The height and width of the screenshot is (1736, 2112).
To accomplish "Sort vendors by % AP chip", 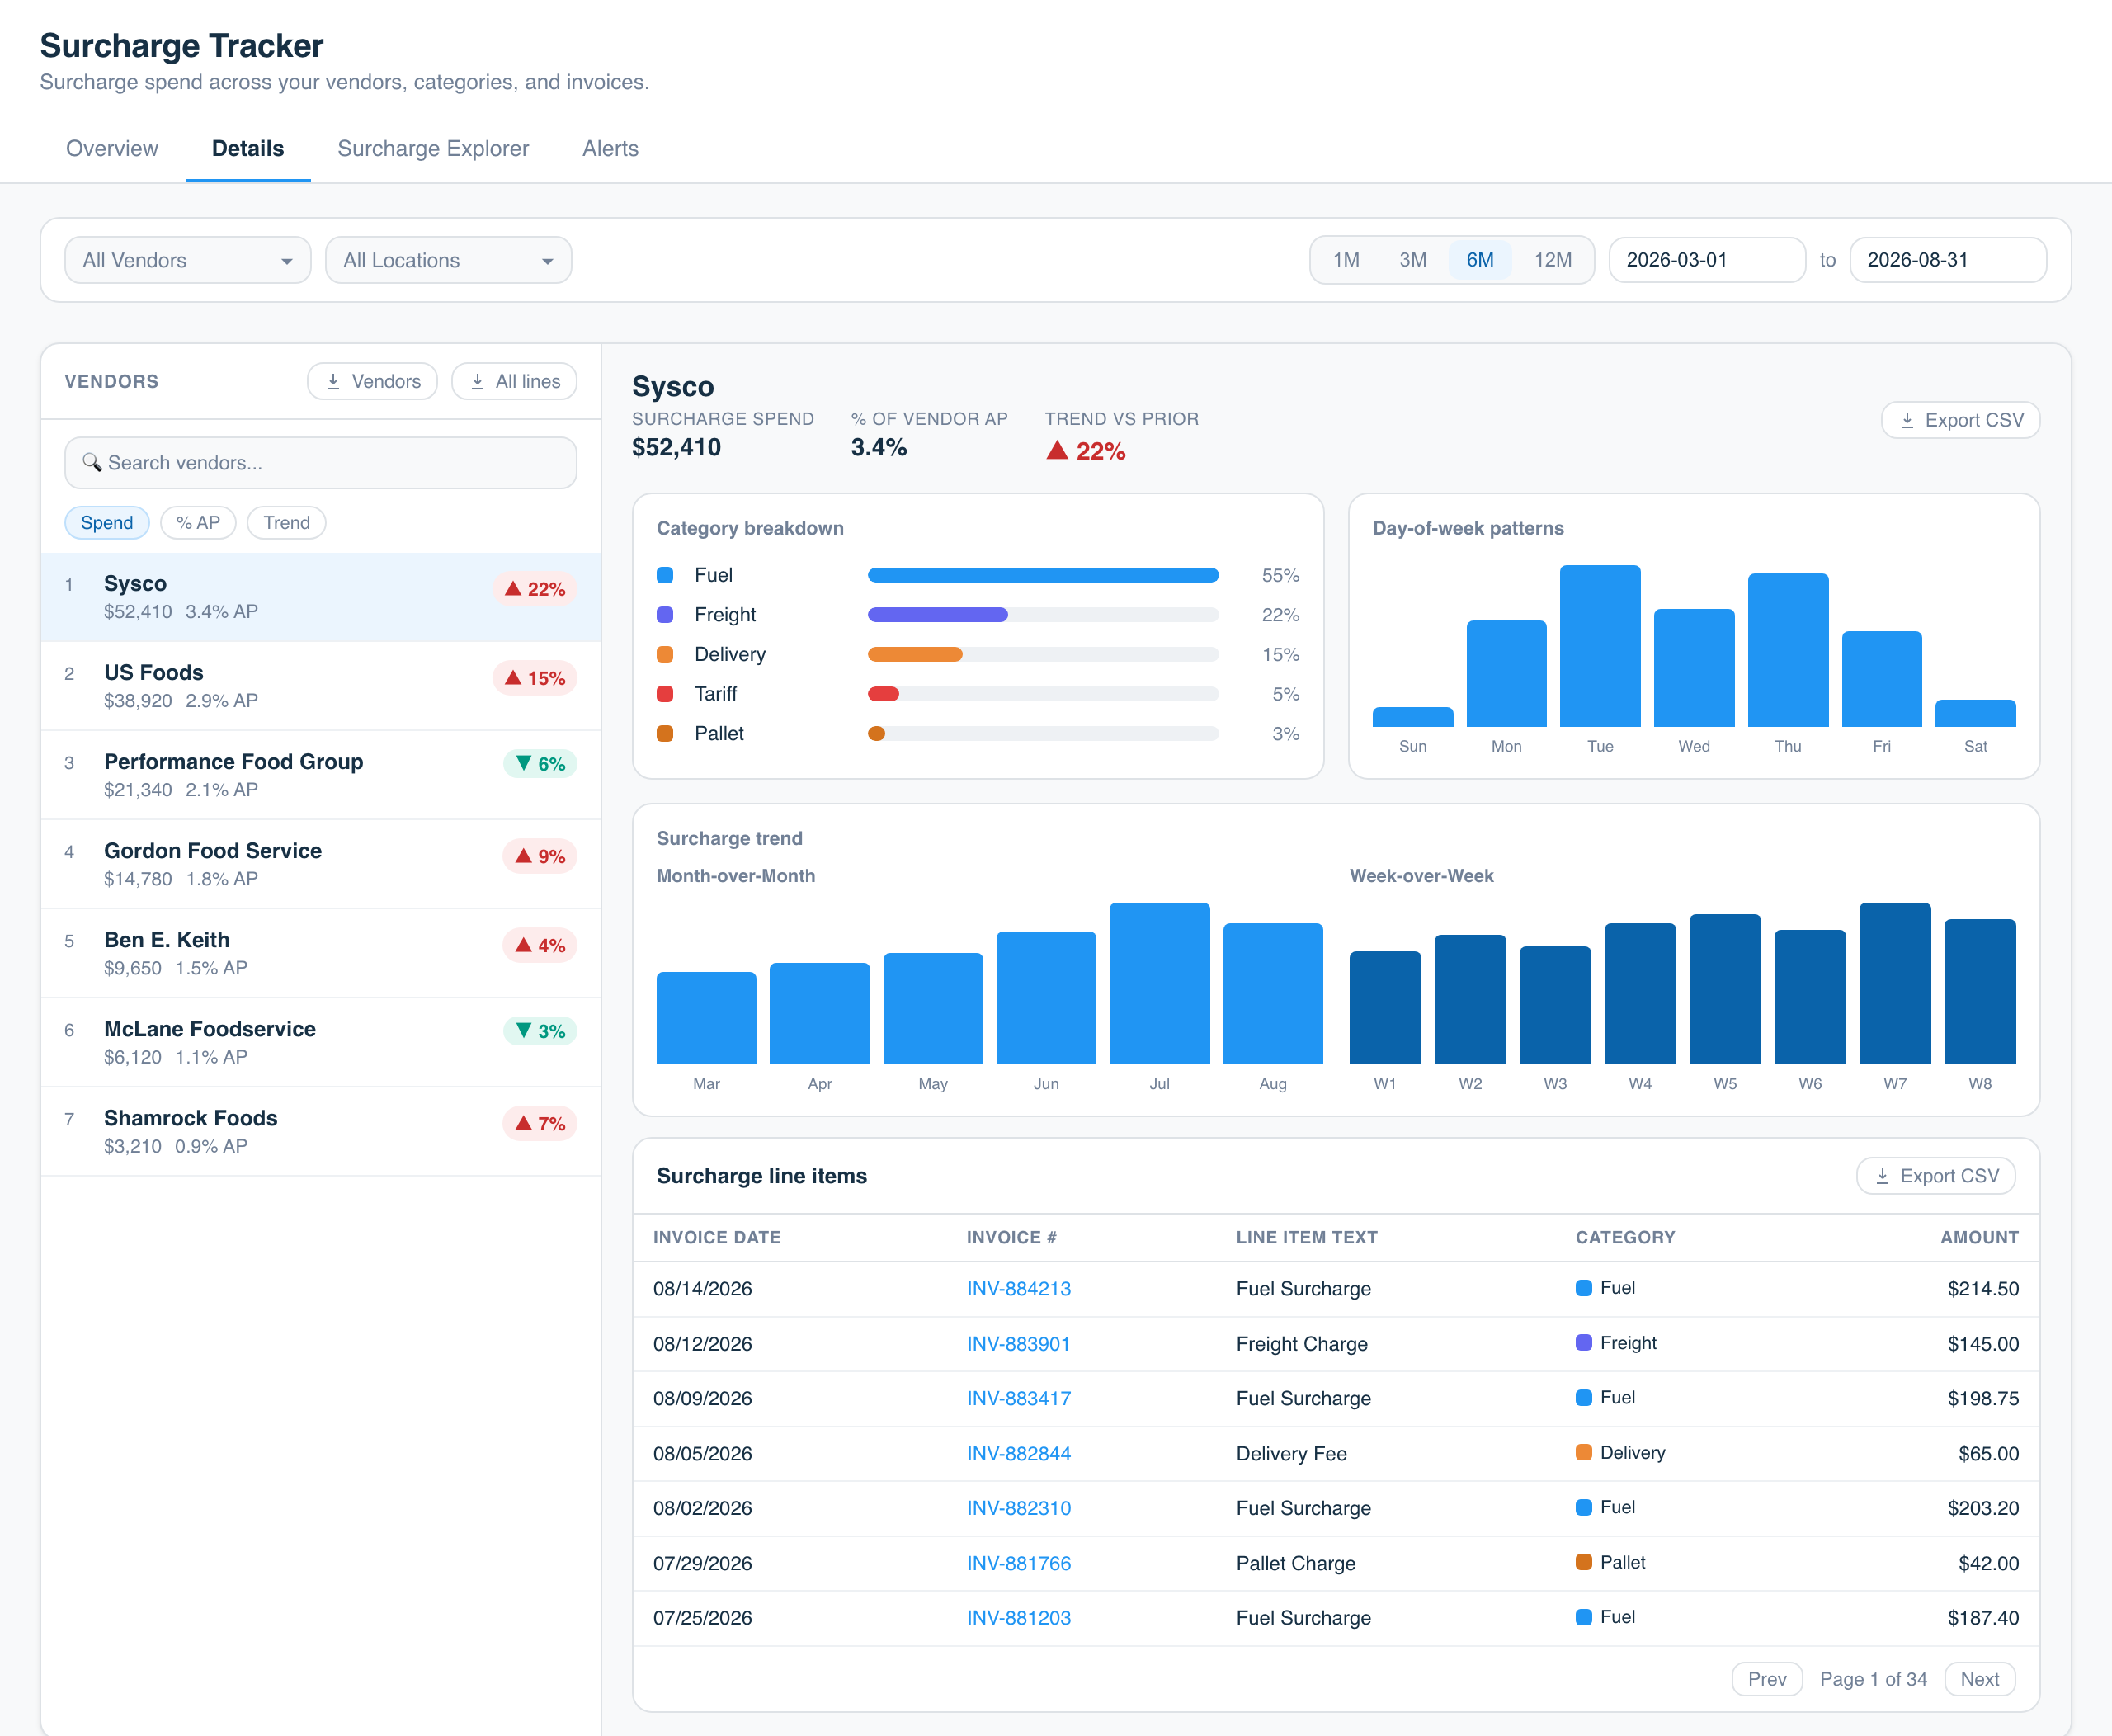I will click(198, 522).
